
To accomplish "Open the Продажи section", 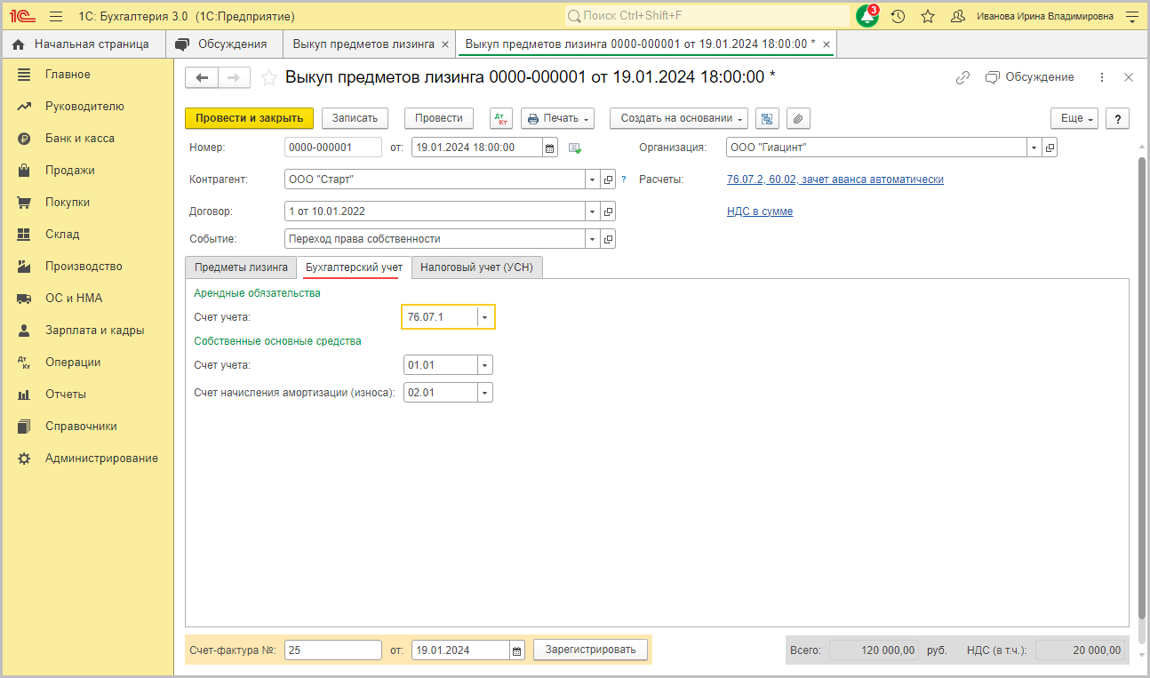I will [70, 171].
